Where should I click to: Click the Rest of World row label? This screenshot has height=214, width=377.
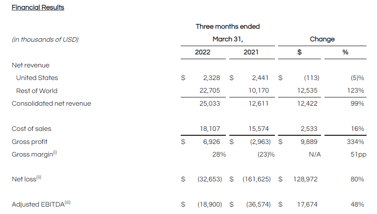pyautogui.click(x=36, y=91)
